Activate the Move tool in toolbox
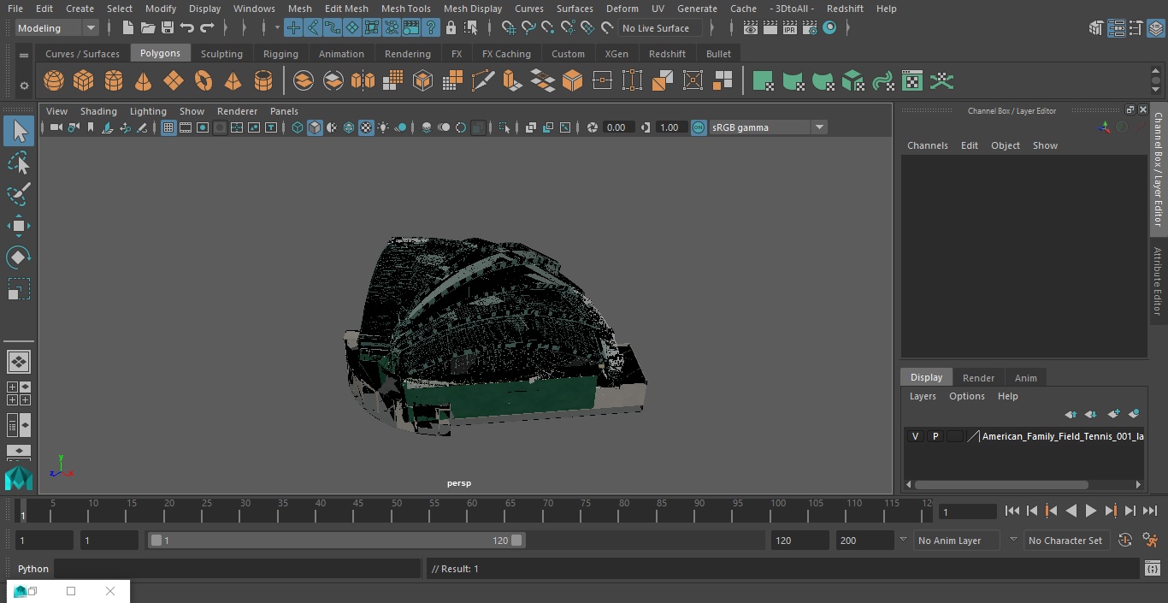The width and height of the screenshot is (1168, 603). tap(19, 226)
